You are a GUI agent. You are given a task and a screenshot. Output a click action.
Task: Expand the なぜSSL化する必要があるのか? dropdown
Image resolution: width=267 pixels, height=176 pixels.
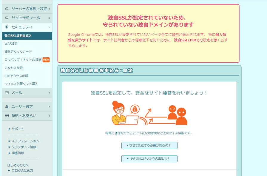tap(149, 145)
